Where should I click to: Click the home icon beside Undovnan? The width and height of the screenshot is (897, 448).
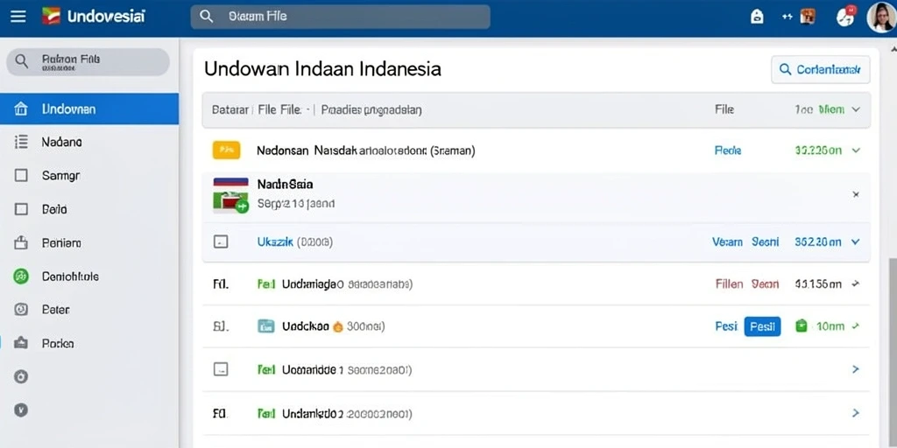[x=21, y=108]
